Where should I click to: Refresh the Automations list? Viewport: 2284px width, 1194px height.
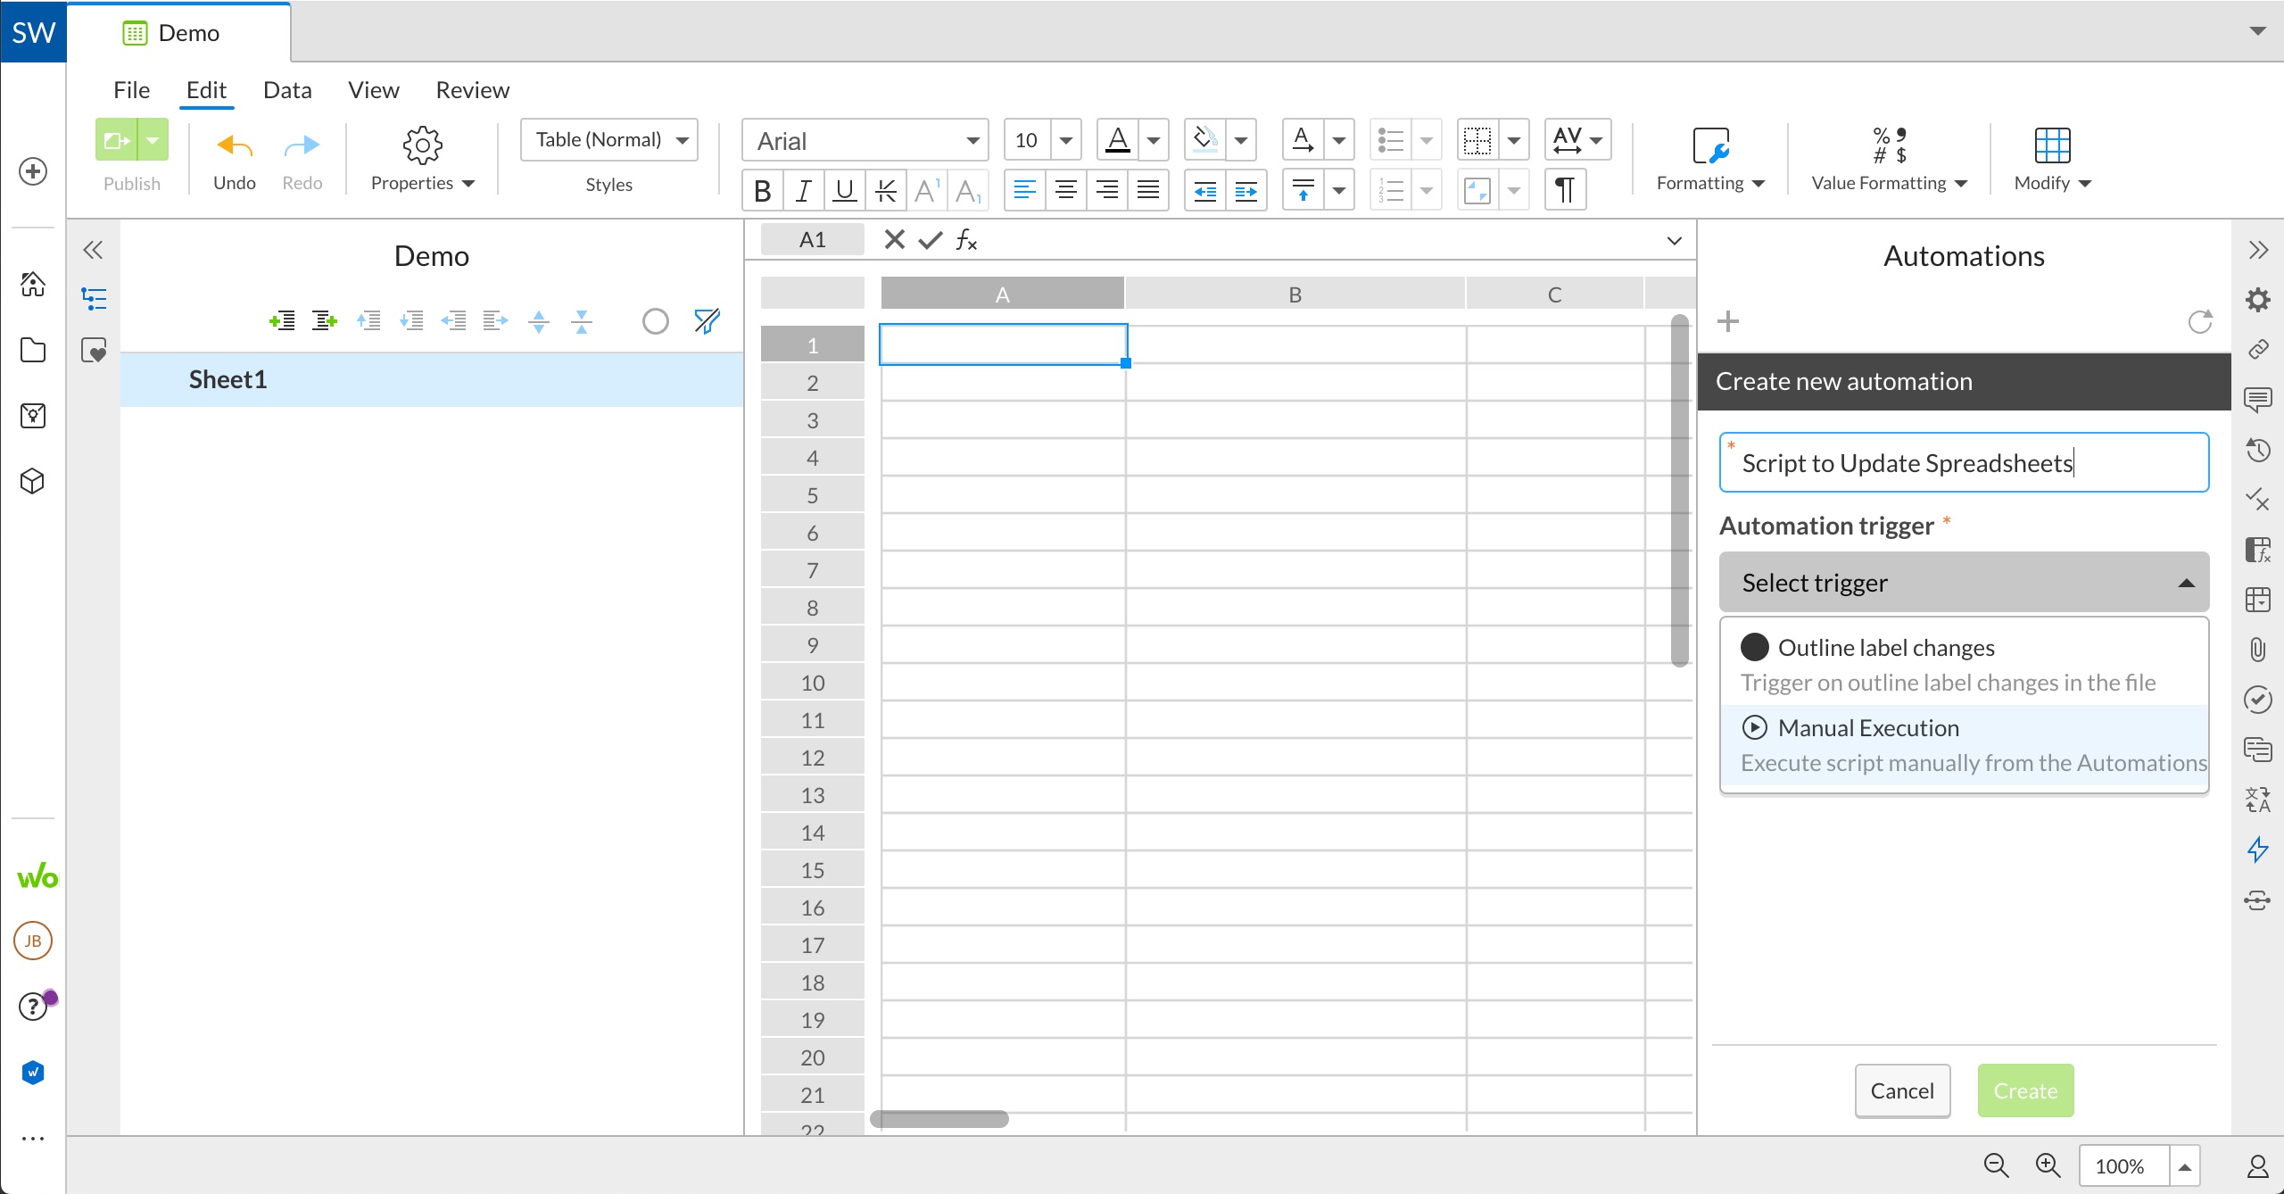[2199, 321]
